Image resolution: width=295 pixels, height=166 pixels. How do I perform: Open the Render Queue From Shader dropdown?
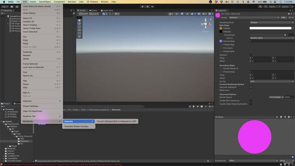point(277,97)
